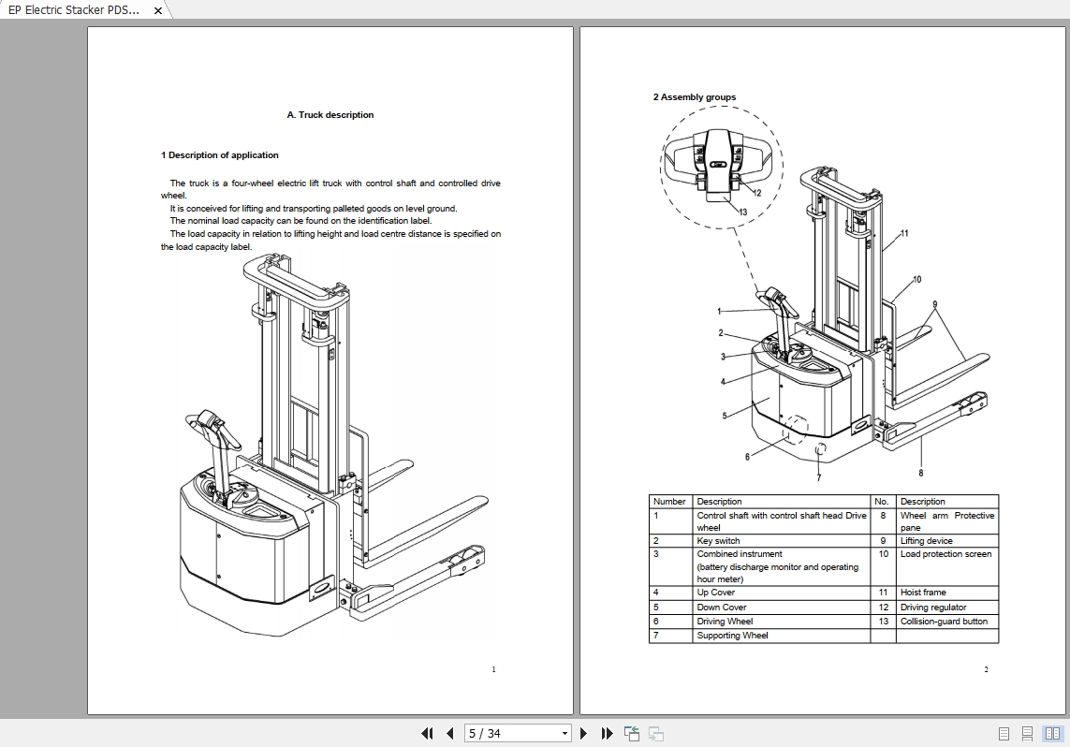
Task: Click the '2 Assembly groups' heading
Action: coord(695,96)
